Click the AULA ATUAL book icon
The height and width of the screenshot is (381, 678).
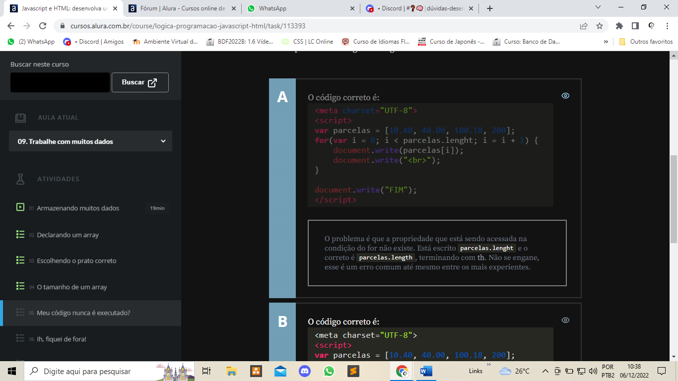pos(20,118)
